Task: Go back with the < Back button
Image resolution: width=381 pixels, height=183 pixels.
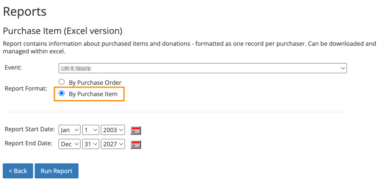Action: [x=18, y=171]
